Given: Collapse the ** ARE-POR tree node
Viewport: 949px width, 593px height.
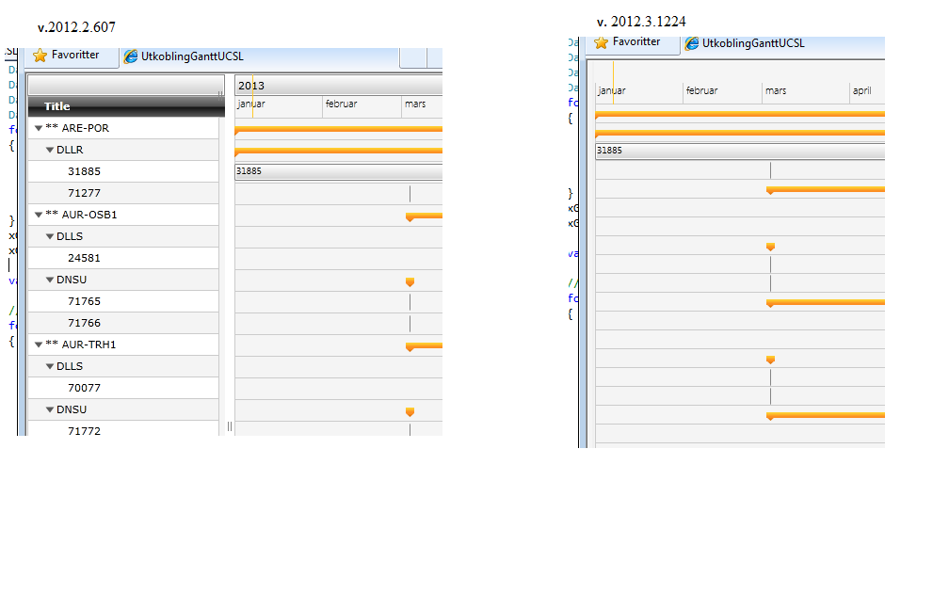Looking at the screenshot, I should 38,128.
